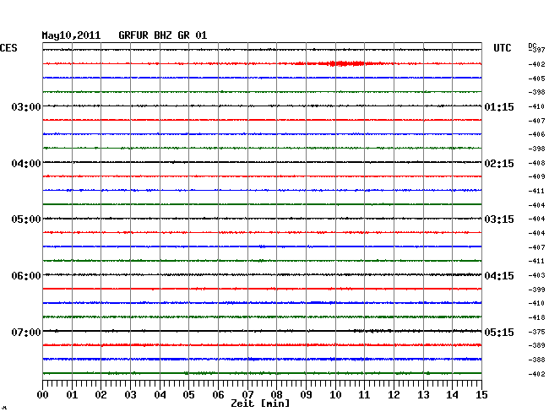Click x-axis minute label 12
Viewport: 549px width, 417px height.
point(394,394)
